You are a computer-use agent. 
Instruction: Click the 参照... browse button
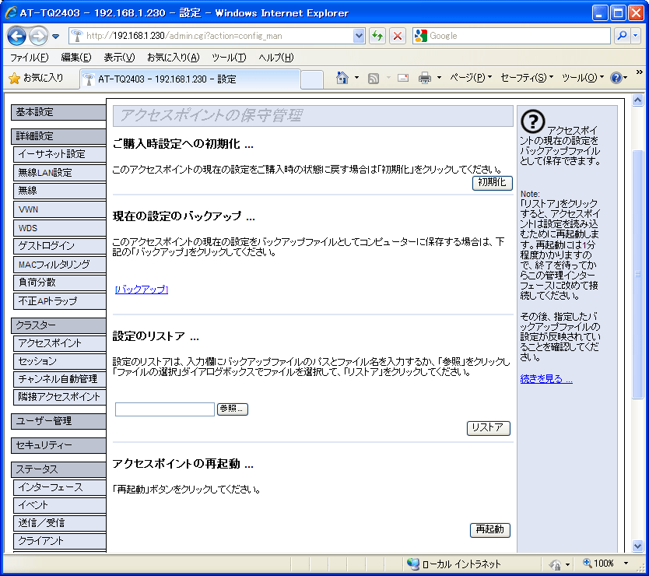coord(232,409)
